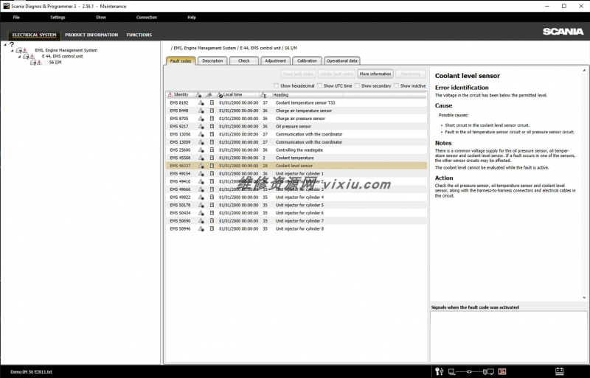Open the Operational data tab
Screen dimensions: 590x378
pos(341,61)
